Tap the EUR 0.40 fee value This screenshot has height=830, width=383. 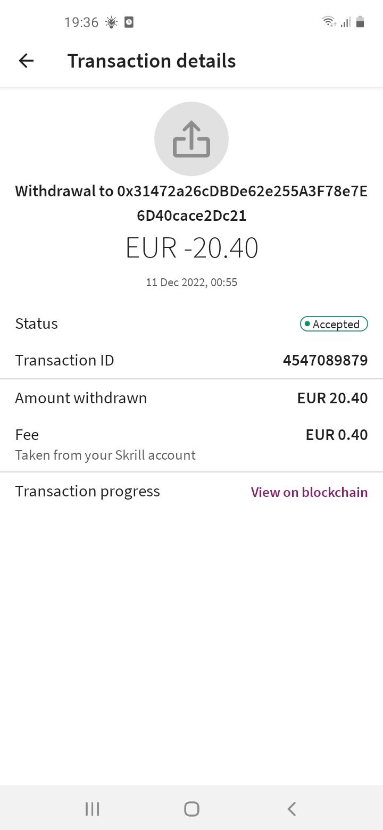tap(337, 435)
